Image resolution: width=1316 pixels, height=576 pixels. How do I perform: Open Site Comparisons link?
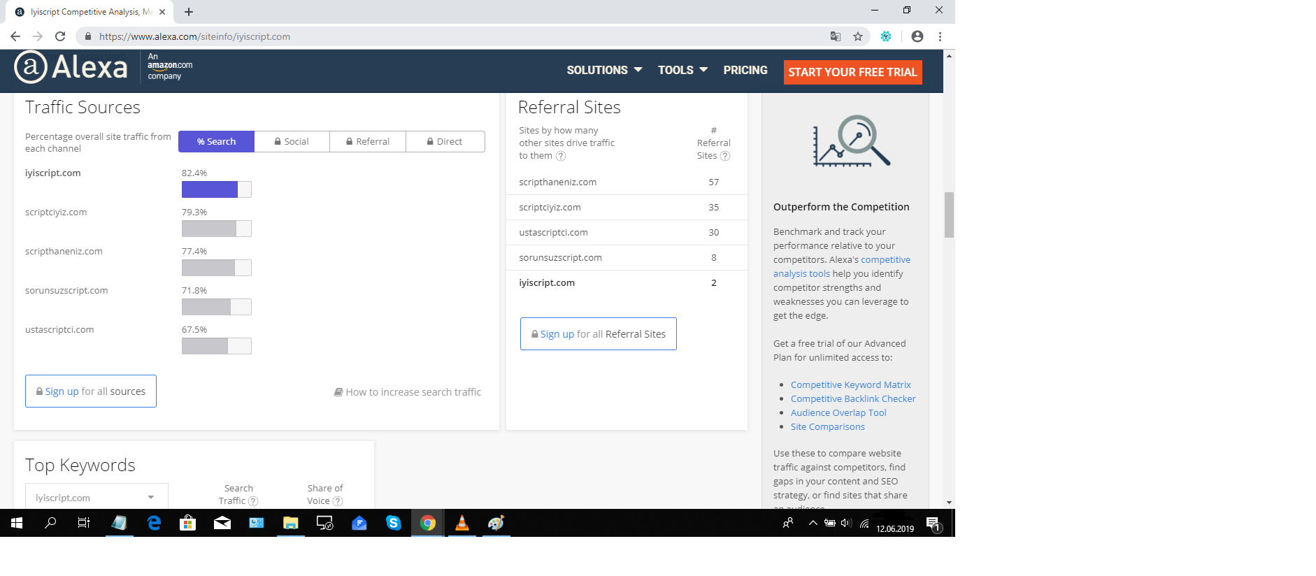tap(828, 426)
